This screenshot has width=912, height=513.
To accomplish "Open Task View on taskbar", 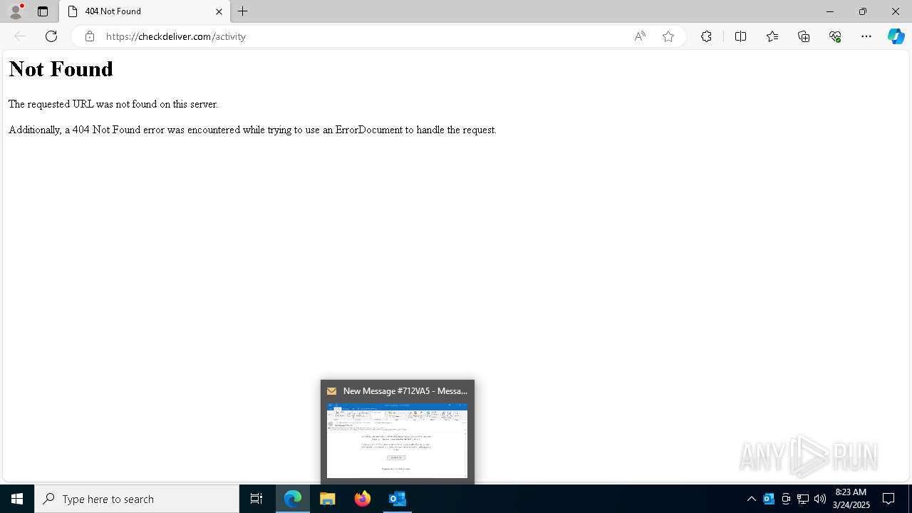I will point(256,499).
